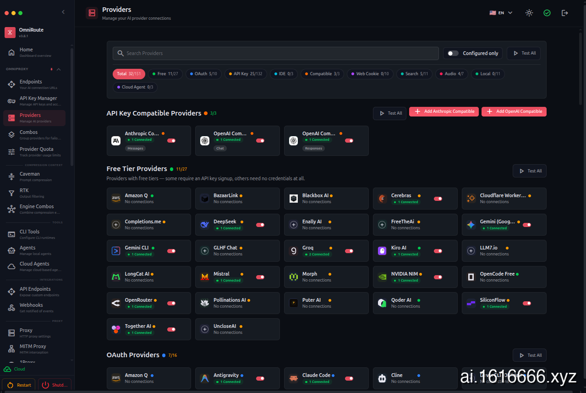Image resolution: width=586 pixels, height=393 pixels.
Task: Click the RTK output filtering icon
Action: coord(11,193)
